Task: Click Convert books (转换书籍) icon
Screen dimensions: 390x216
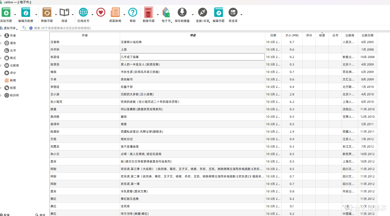Action: [x=47, y=13]
